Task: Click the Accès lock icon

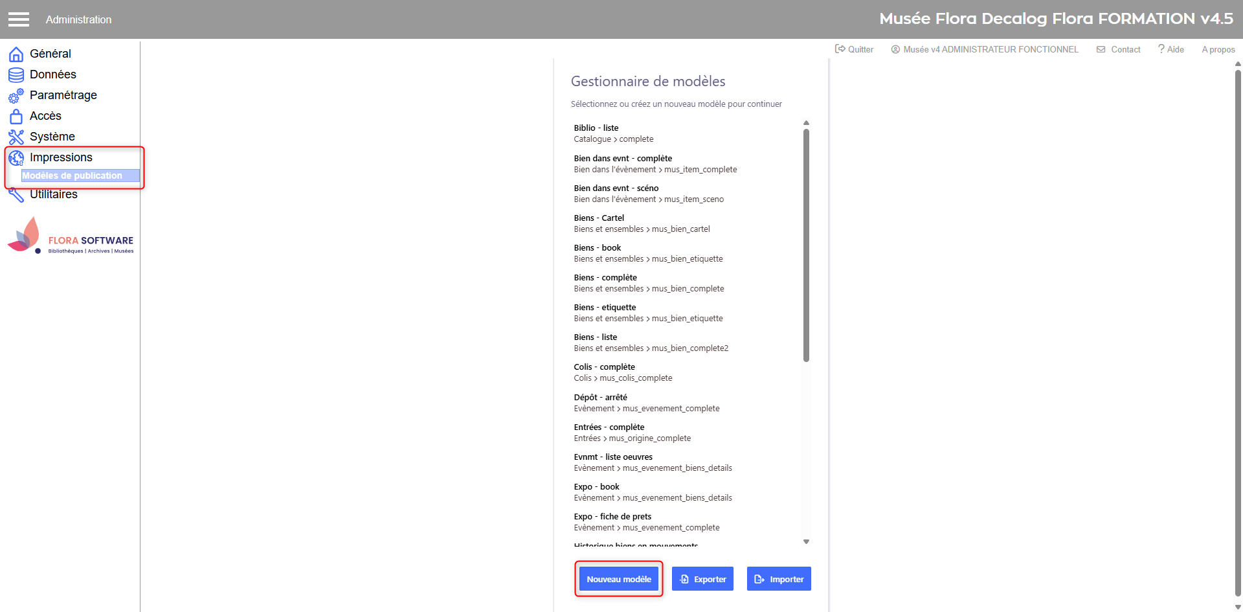Action: click(x=16, y=117)
